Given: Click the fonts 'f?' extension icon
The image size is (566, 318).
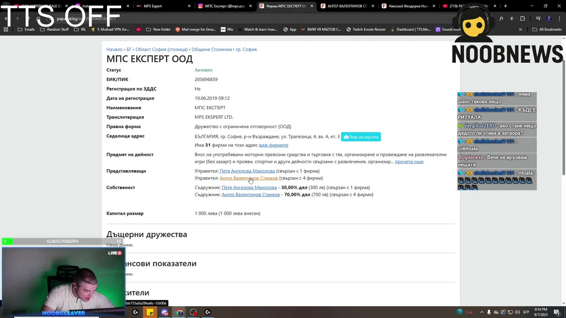Looking at the screenshot, I should pyautogui.click(x=501, y=19).
